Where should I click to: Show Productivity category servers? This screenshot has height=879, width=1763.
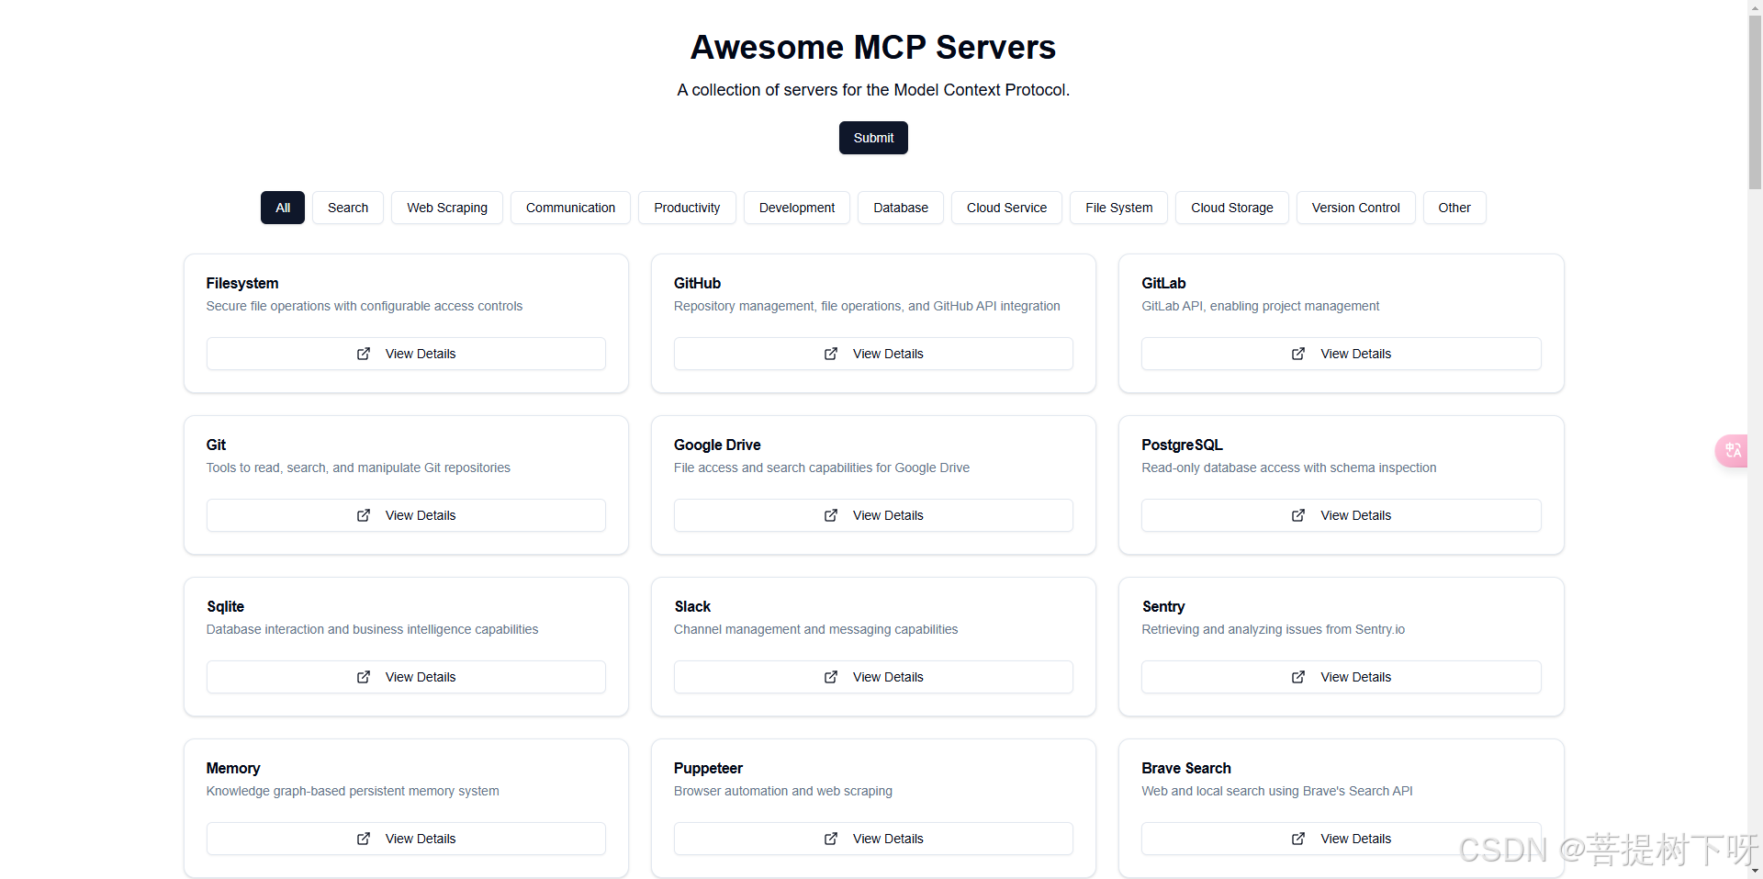point(687,208)
